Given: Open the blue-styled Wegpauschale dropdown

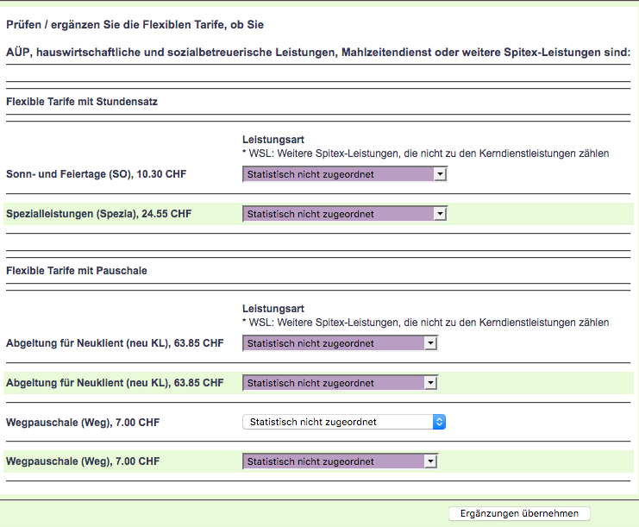Looking at the screenshot, I should (x=343, y=422).
